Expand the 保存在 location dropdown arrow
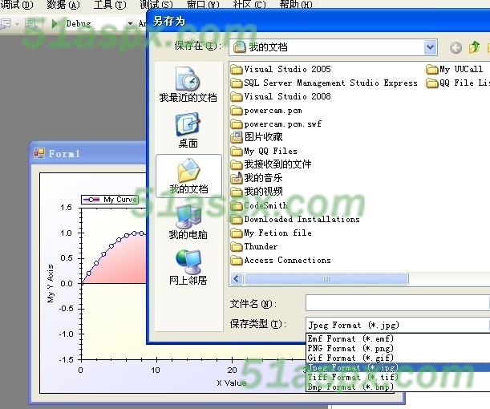This screenshot has width=490, height=409. click(x=431, y=47)
